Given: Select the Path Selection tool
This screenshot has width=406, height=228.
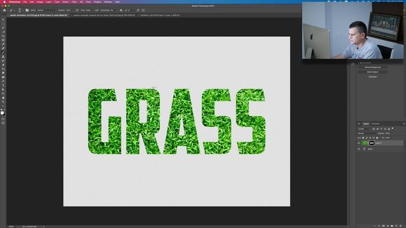Looking at the screenshot, I should [x=3, y=90].
